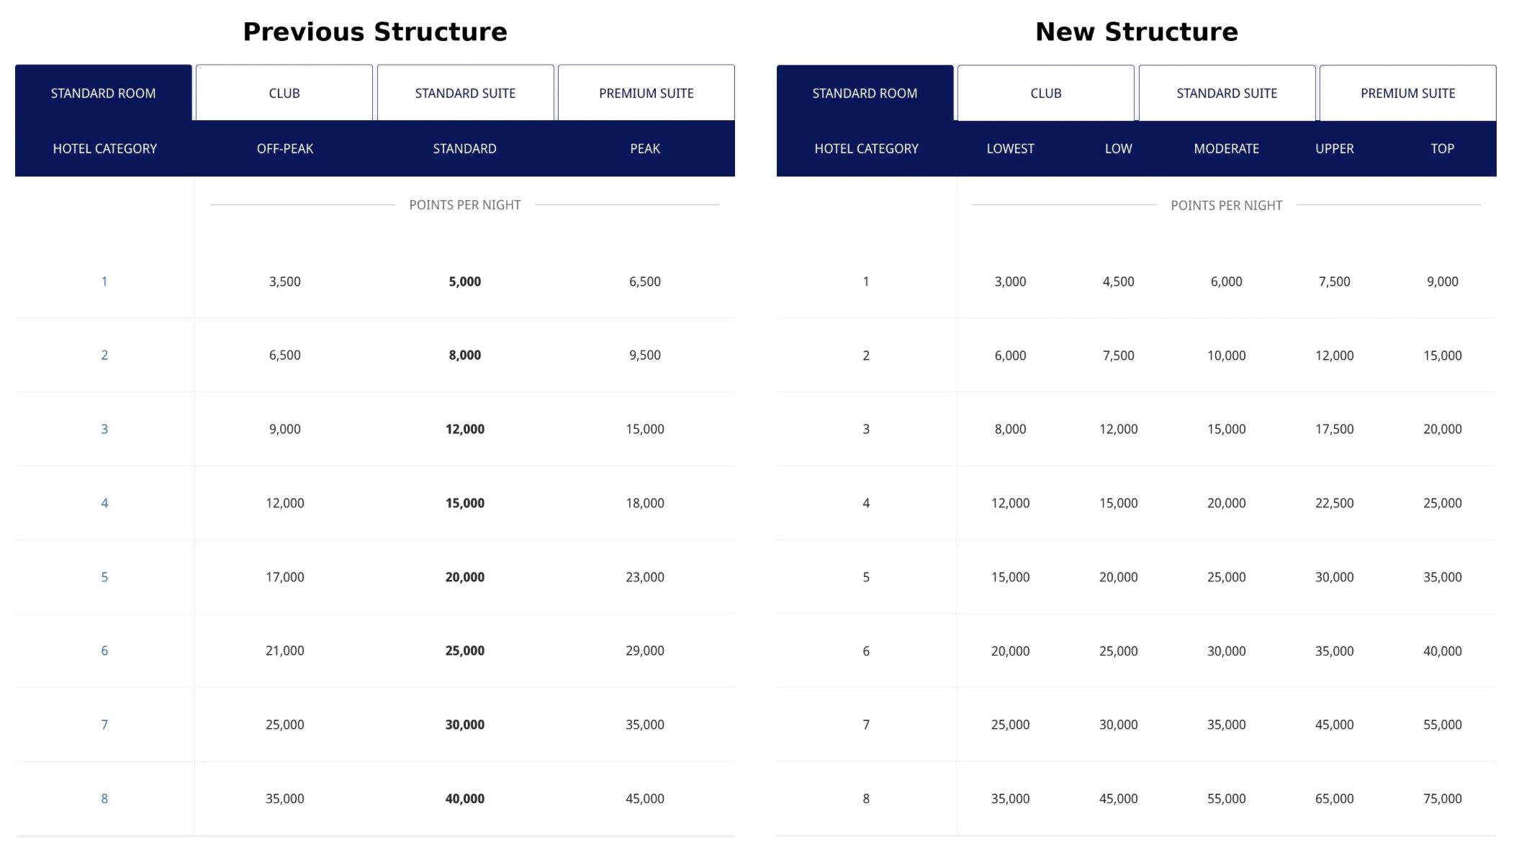Click category 3 link in Previous Structure
Image resolution: width=1519 pixels, height=852 pixels.
click(x=104, y=429)
